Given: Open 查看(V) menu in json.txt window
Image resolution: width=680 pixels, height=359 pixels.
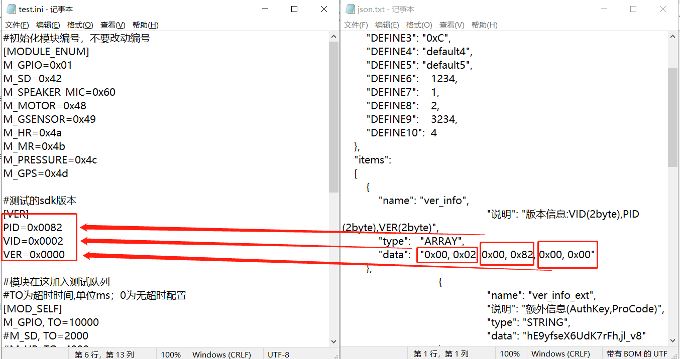Looking at the screenshot, I should [x=452, y=25].
